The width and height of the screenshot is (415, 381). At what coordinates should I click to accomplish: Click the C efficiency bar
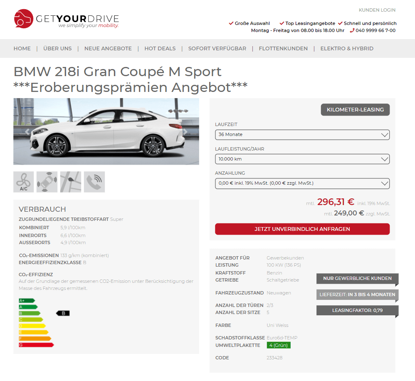(x=31, y=319)
